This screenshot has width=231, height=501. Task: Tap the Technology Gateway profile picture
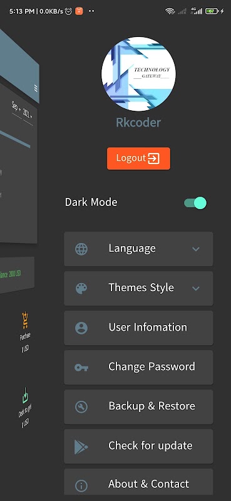[138, 74]
